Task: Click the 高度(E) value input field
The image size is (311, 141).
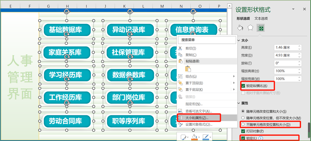Action: coord(286,48)
